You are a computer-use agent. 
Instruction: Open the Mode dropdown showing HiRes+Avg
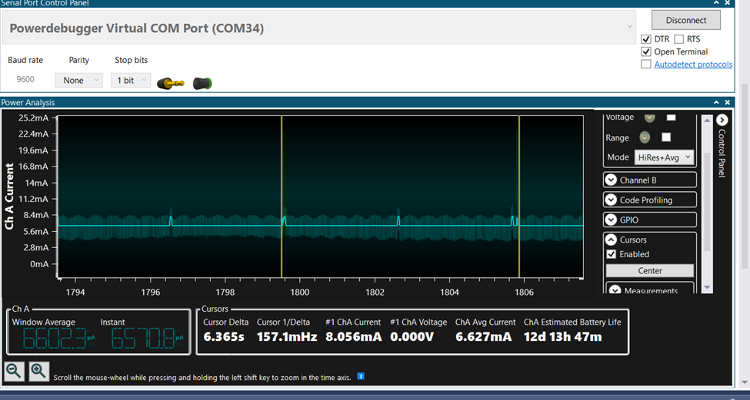coord(665,157)
